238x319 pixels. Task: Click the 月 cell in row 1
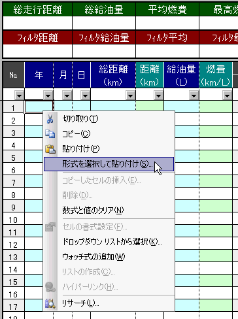63,106
